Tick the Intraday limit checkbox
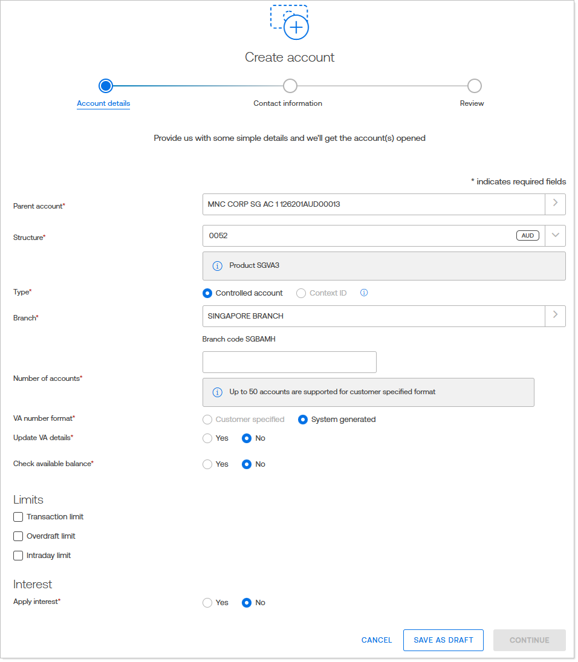578x662 pixels. 18,556
